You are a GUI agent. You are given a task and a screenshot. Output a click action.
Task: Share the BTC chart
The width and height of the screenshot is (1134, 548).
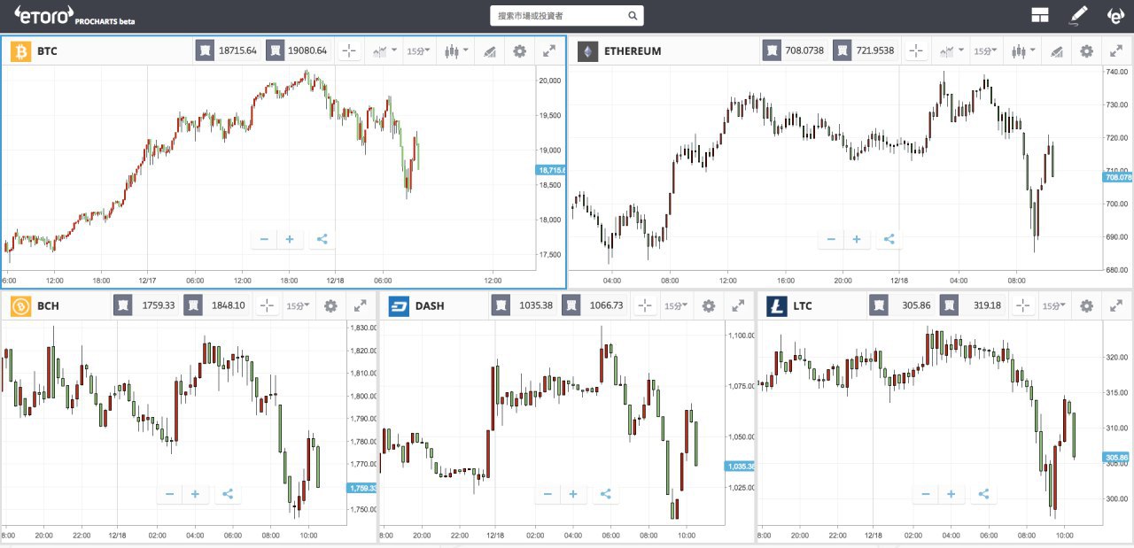coord(322,239)
